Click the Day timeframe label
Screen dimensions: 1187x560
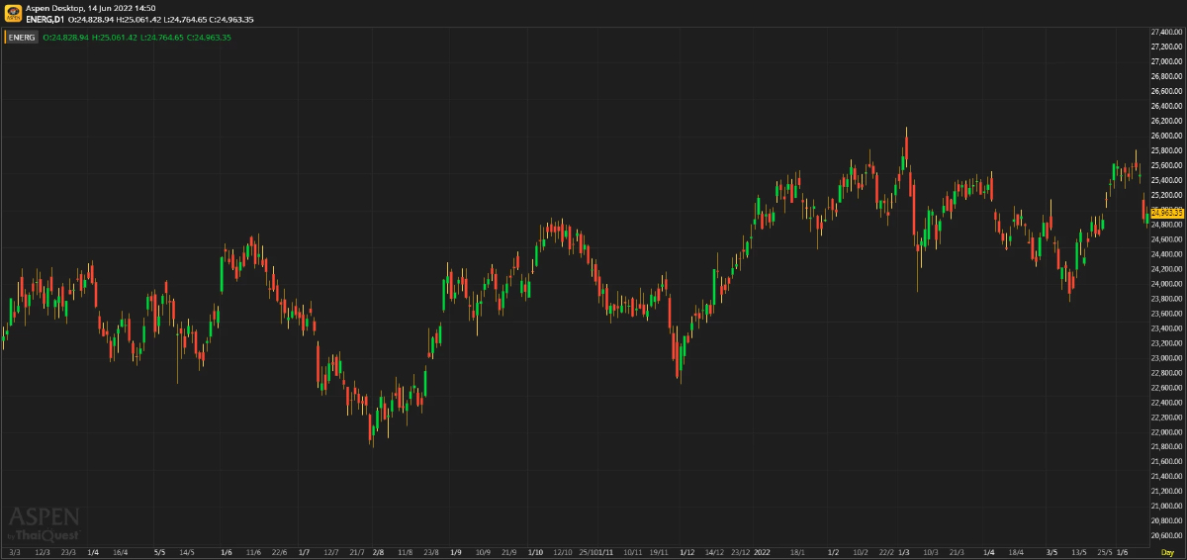coord(1167,552)
